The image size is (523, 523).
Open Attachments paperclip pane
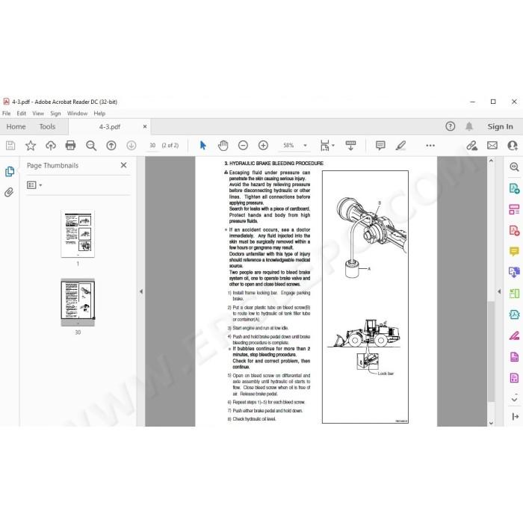click(x=9, y=192)
